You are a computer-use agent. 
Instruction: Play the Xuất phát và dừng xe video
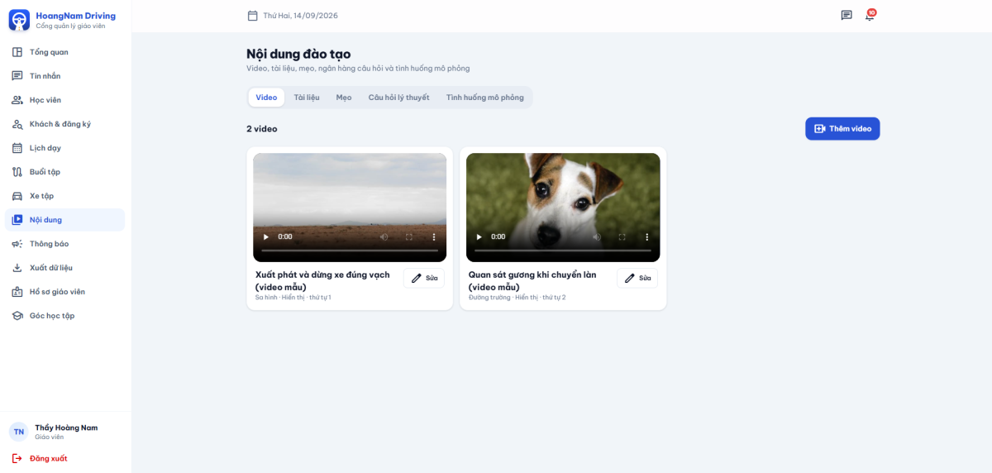267,237
